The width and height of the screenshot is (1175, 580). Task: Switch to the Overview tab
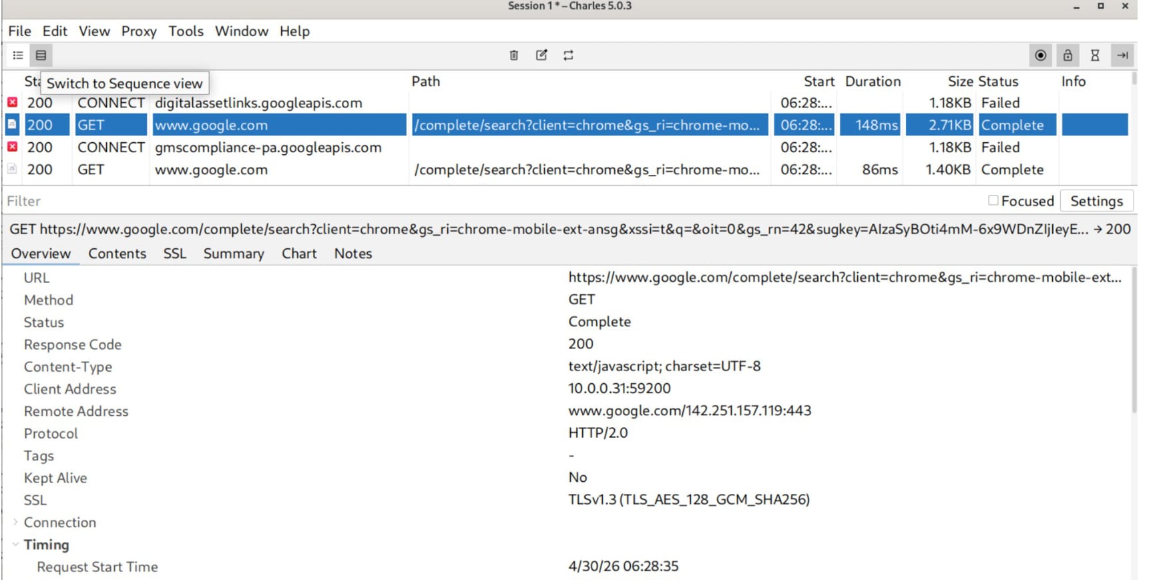pyautogui.click(x=41, y=254)
